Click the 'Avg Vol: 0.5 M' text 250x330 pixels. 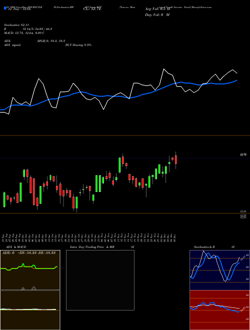[x=157, y=9]
